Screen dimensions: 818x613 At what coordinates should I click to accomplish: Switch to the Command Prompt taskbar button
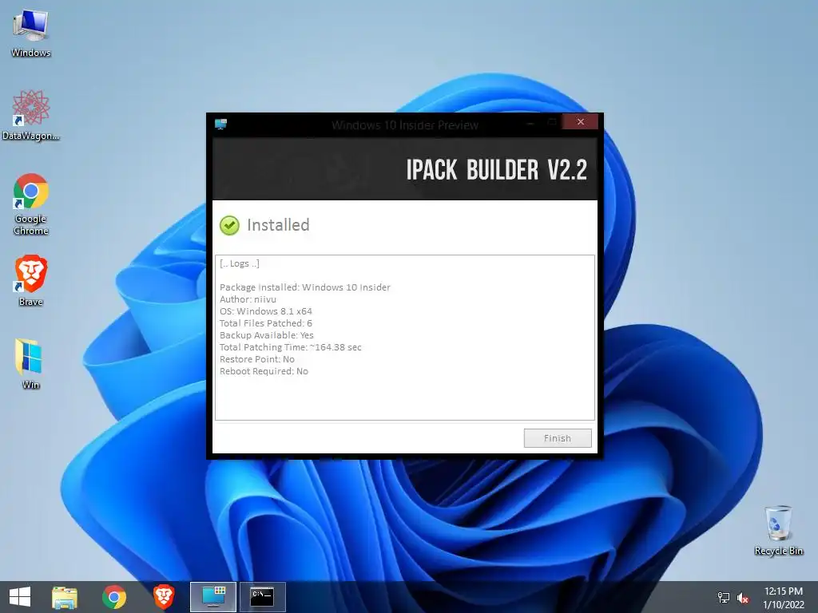(262, 597)
